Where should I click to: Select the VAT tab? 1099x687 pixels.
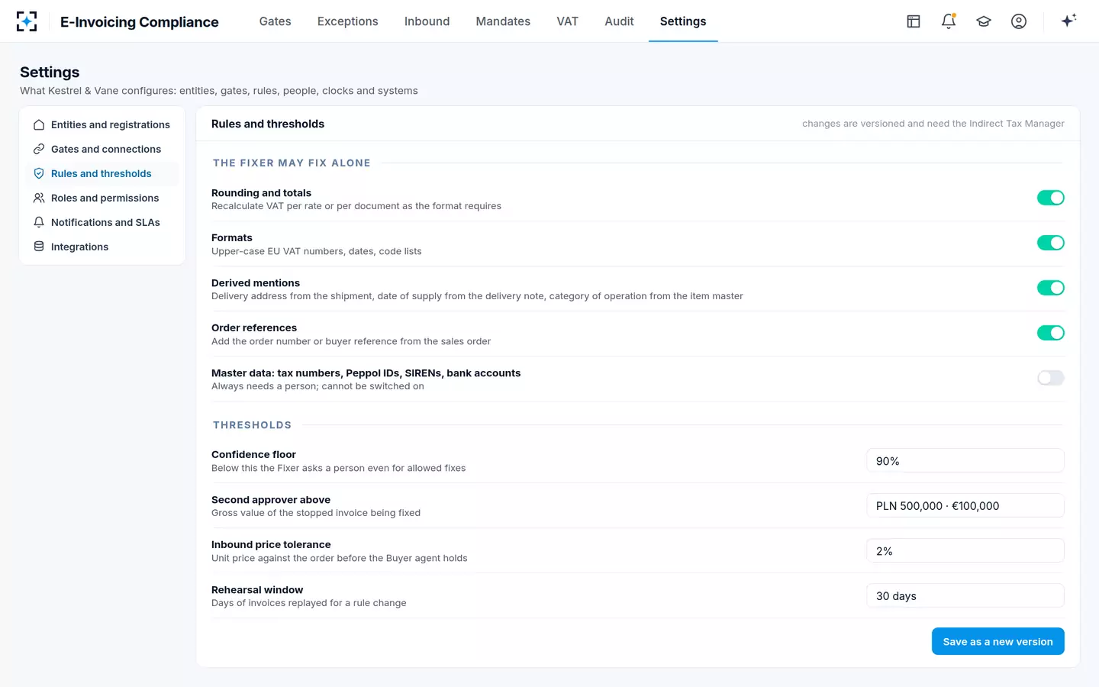click(567, 21)
